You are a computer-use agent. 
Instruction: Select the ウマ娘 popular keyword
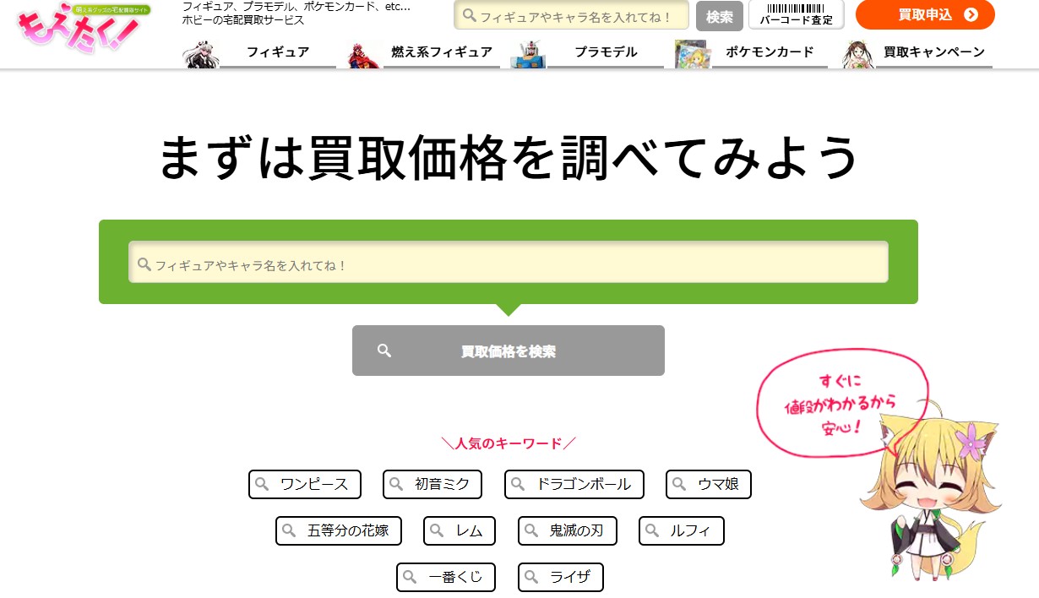pyautogui.click(x=708, y=484)
